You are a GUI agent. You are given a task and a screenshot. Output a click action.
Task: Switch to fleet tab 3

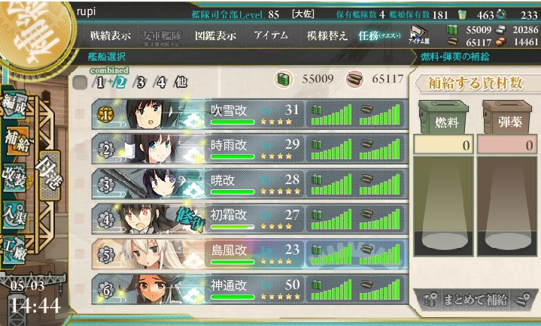pyautogui.click(x=140, y=83)
